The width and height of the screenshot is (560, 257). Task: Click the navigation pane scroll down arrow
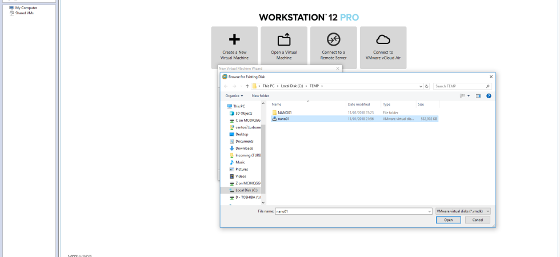(x=263, y=203)
